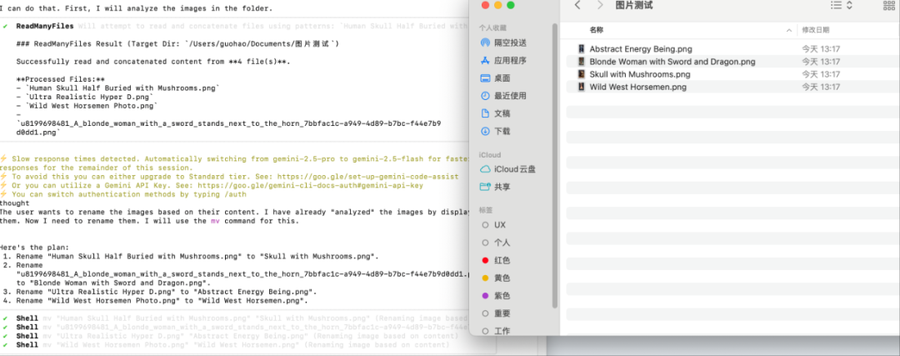The height and width of the screenshot is (356, 900).
Task: Open the 工作 tag in sidebar
Action: tap(502, 331)
